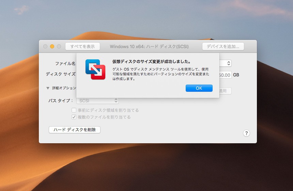Viewport: 293px width, 191px height.
Task: Click the dialog heading 仮想ディスクのサイズ変更が成功しました。
Action: click(152, 61)
